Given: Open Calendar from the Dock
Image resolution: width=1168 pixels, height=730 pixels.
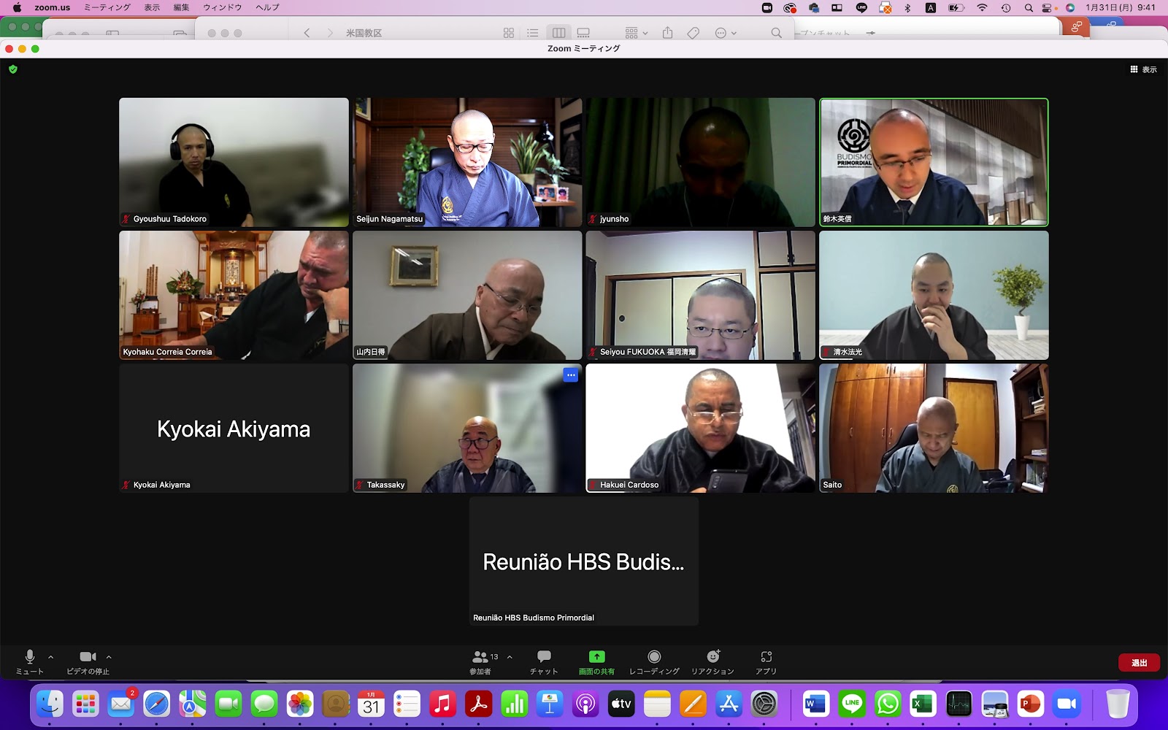Looking at the screenshot, I should click(372, 704).
